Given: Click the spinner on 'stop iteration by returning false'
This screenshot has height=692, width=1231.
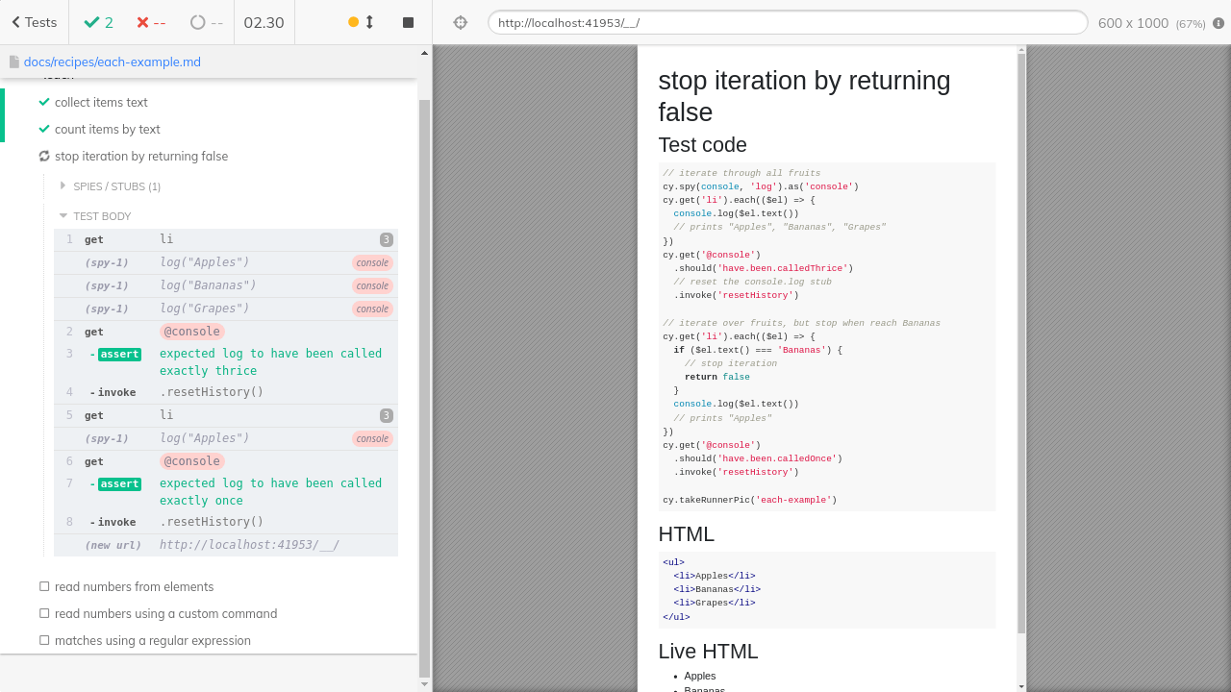Looking at the screenshot, I should click(x=43, y=156).
